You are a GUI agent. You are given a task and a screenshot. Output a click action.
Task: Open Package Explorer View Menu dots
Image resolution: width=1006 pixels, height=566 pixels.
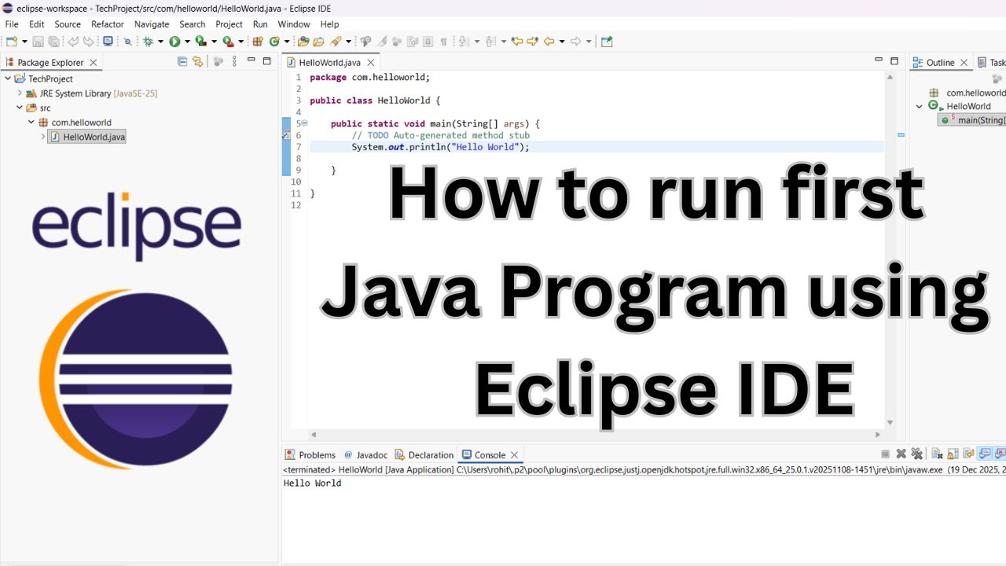click(234, 61)
